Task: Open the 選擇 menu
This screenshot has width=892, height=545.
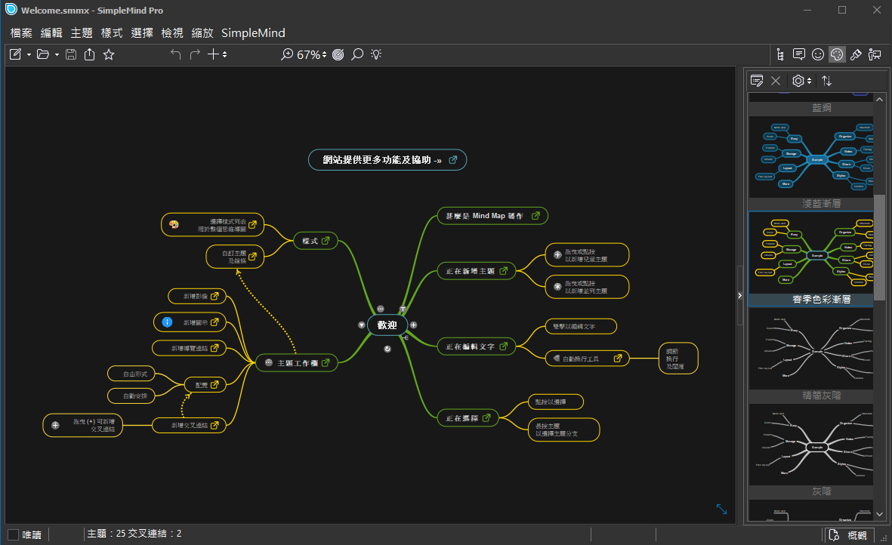Action: tap(142, 33)
